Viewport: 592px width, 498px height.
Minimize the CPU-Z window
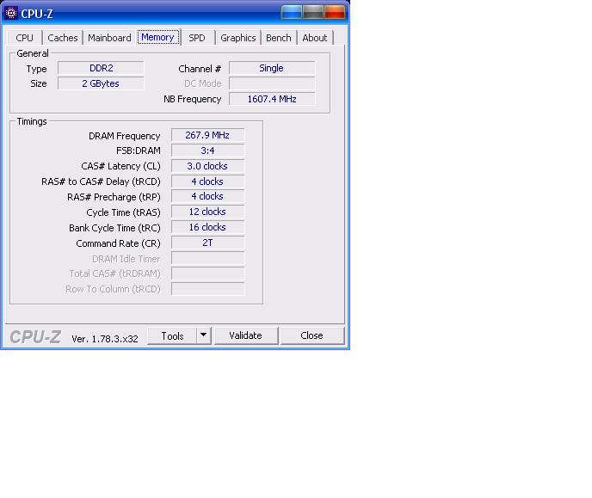(292, 12)
